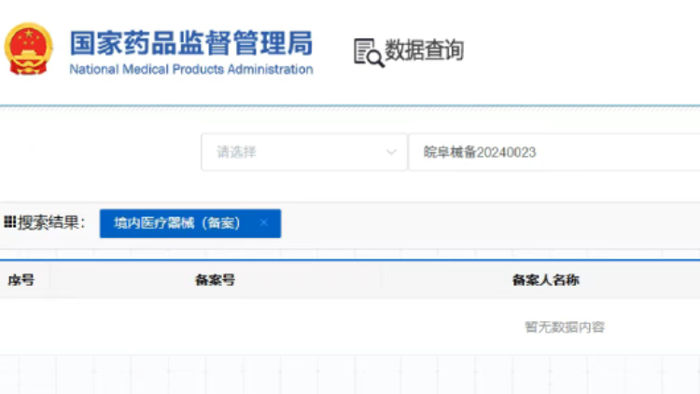Click the 国家药品监督管理局 site title
The width and height of the screenshot is (700, 394).
pos(191,43)
